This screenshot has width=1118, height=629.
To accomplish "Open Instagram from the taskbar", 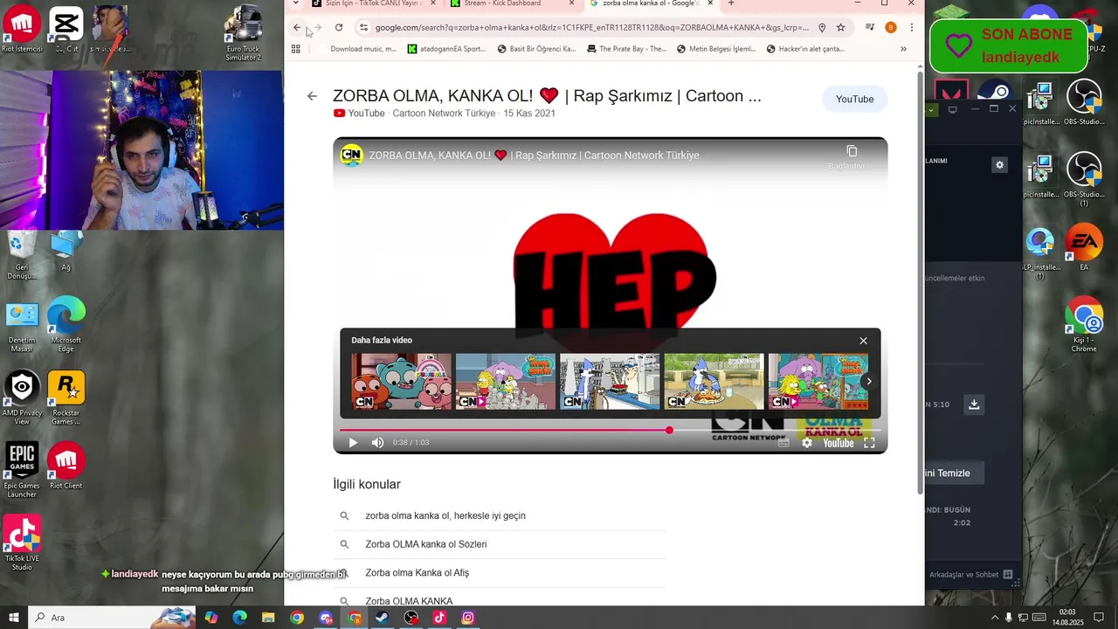I will pyautogui.click(x=468, y=618).
